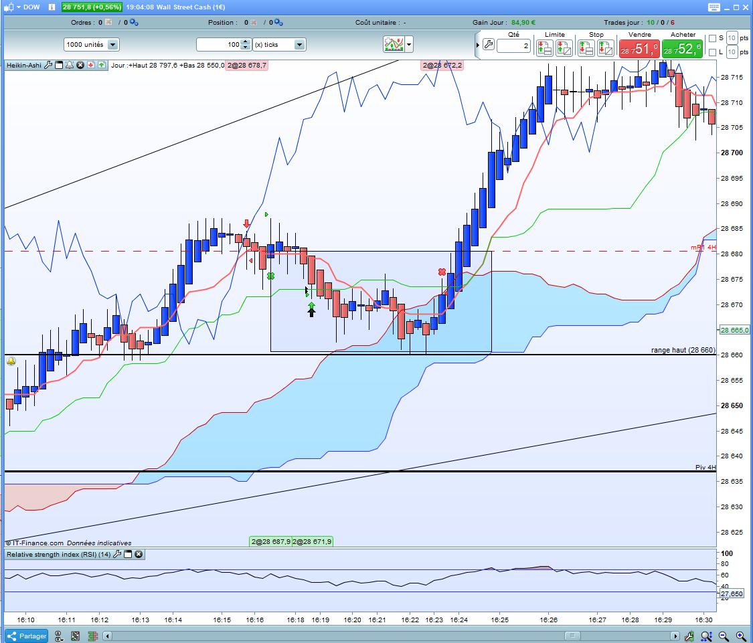
Task: Click the Heikin-Ashi label
Action: pos(24,66)
